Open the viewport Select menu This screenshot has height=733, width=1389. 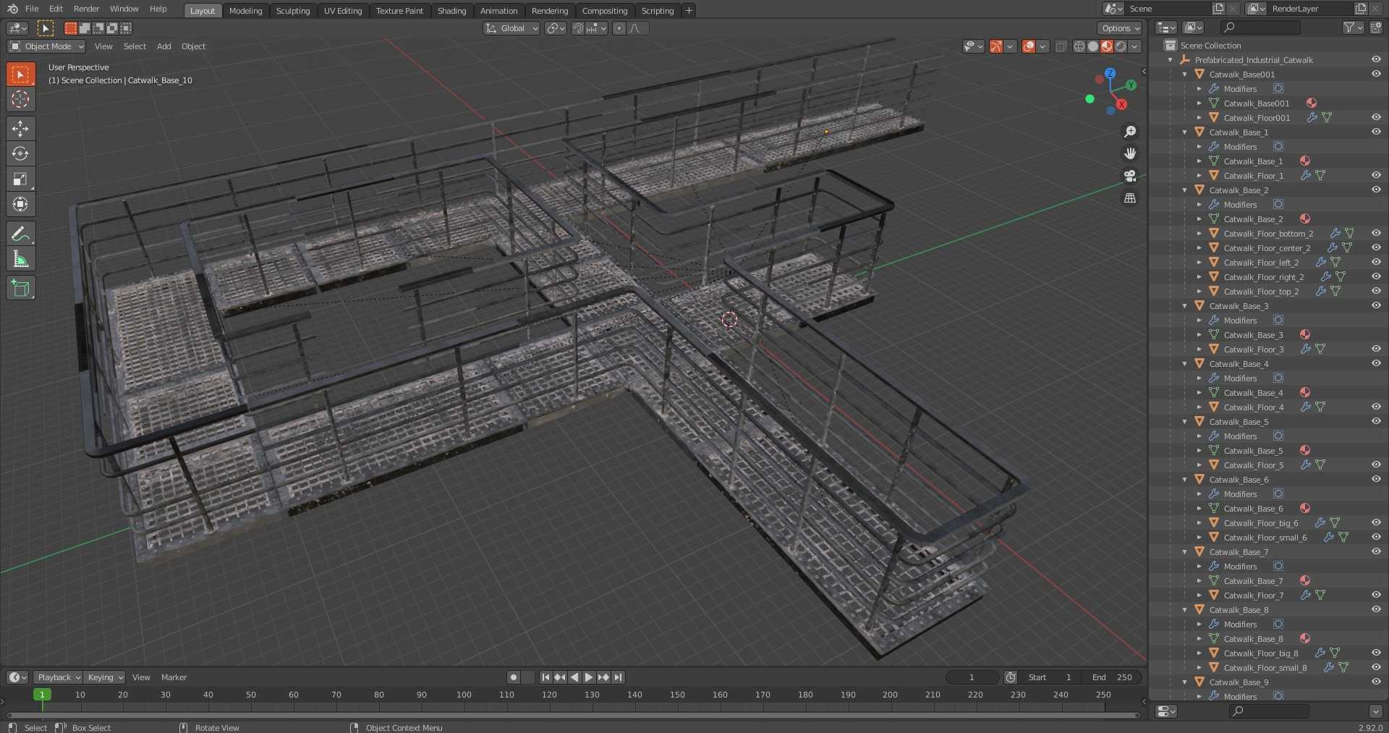(x=135, y=46)
